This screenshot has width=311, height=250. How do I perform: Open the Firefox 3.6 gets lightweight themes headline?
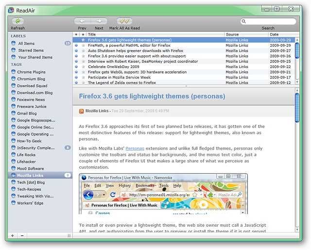pyautogui.click(x=152, y=96)
